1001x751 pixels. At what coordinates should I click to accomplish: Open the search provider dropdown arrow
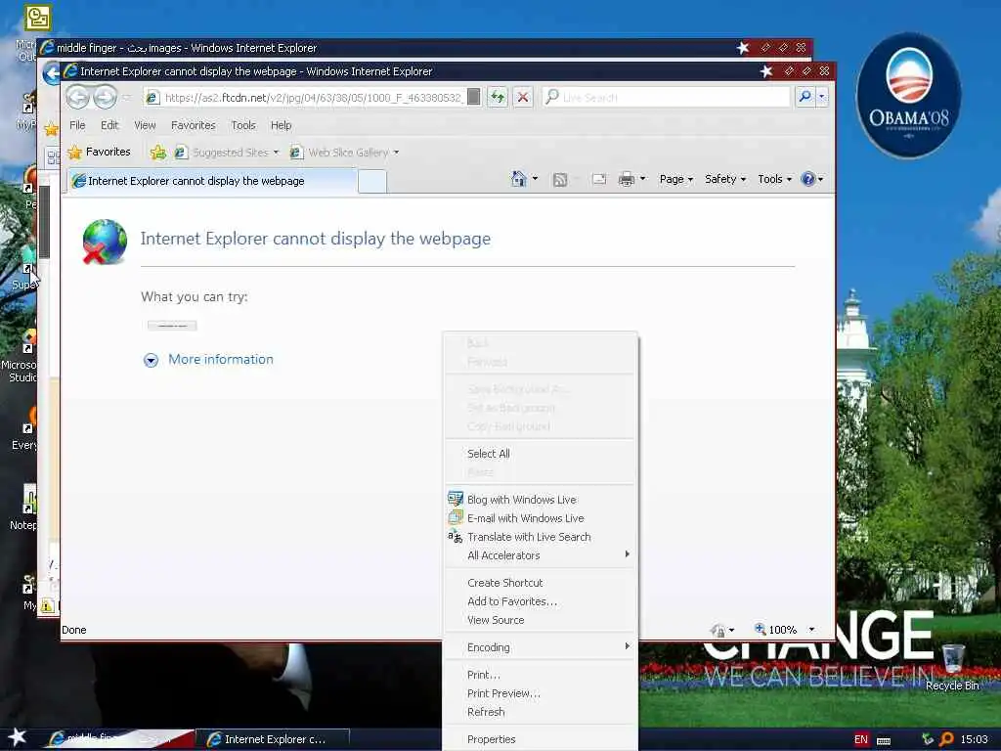(822, 97)
